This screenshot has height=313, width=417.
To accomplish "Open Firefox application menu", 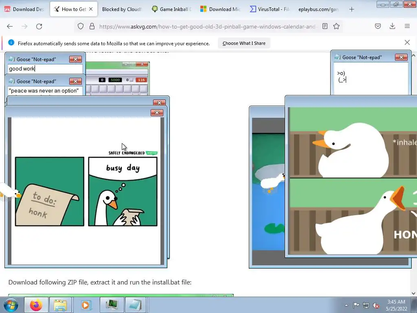I will pos(407,26).
